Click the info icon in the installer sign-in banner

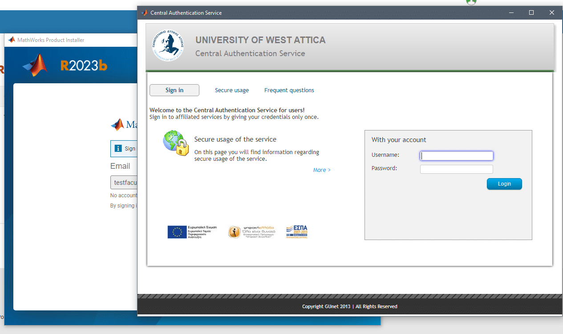118,149
